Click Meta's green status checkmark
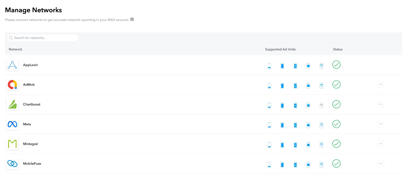This screenshot has height=175, width=407. (336, 124)
